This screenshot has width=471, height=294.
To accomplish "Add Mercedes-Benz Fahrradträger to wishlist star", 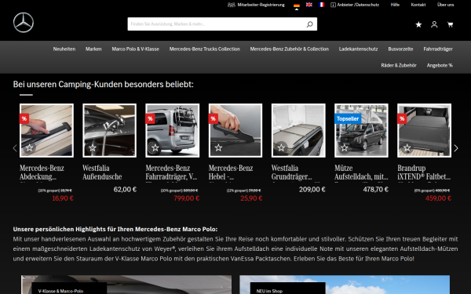I will [155, 147].
